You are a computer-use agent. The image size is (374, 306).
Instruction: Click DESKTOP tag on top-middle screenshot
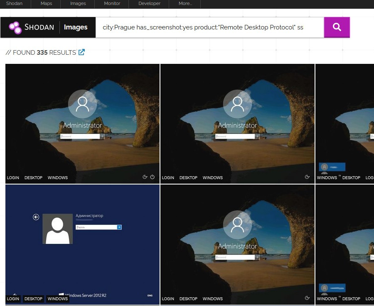tap(188, 178)
